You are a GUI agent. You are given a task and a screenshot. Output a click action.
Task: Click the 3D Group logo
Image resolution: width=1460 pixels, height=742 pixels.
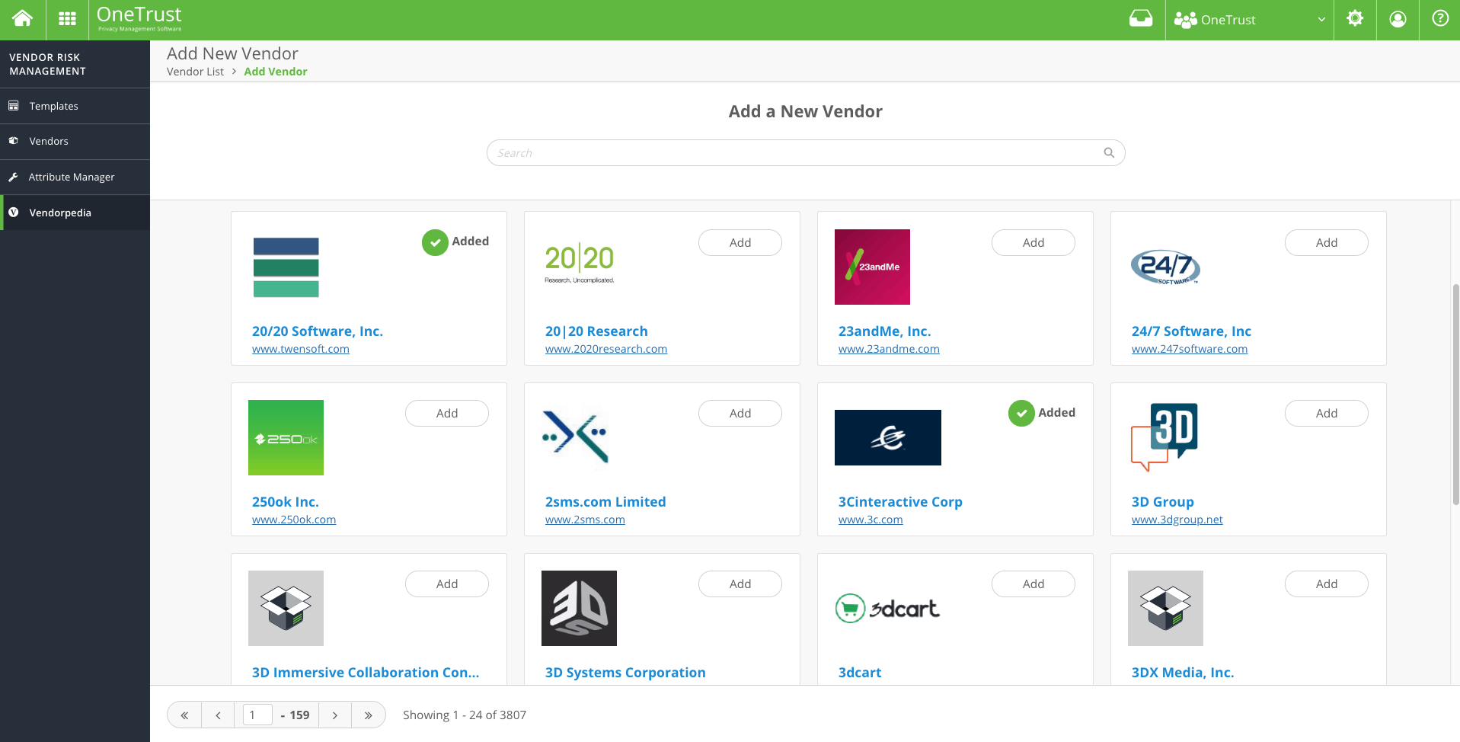(x=1164, y=437)
